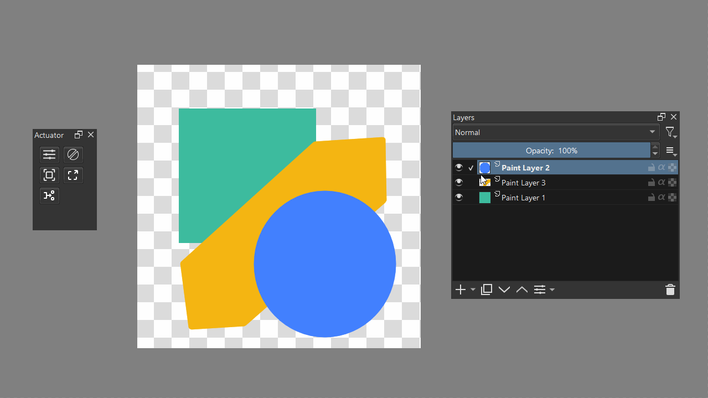708x398 pixels.
Task: Open the layer filter funnel dropdown
Action: point(671,132)
